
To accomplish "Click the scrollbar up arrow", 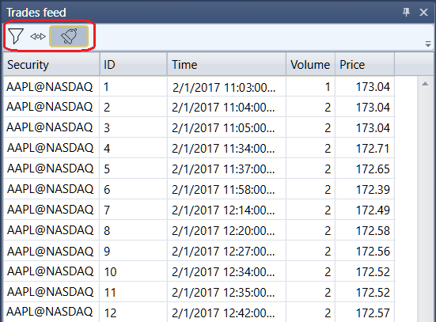I will point(425,84).
